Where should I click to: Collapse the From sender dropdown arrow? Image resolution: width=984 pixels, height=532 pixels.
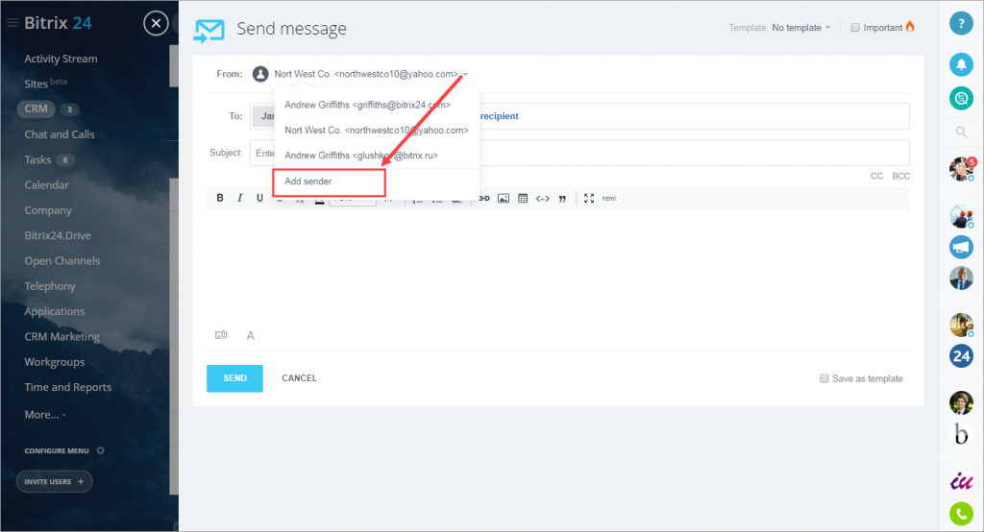point(466,75)
